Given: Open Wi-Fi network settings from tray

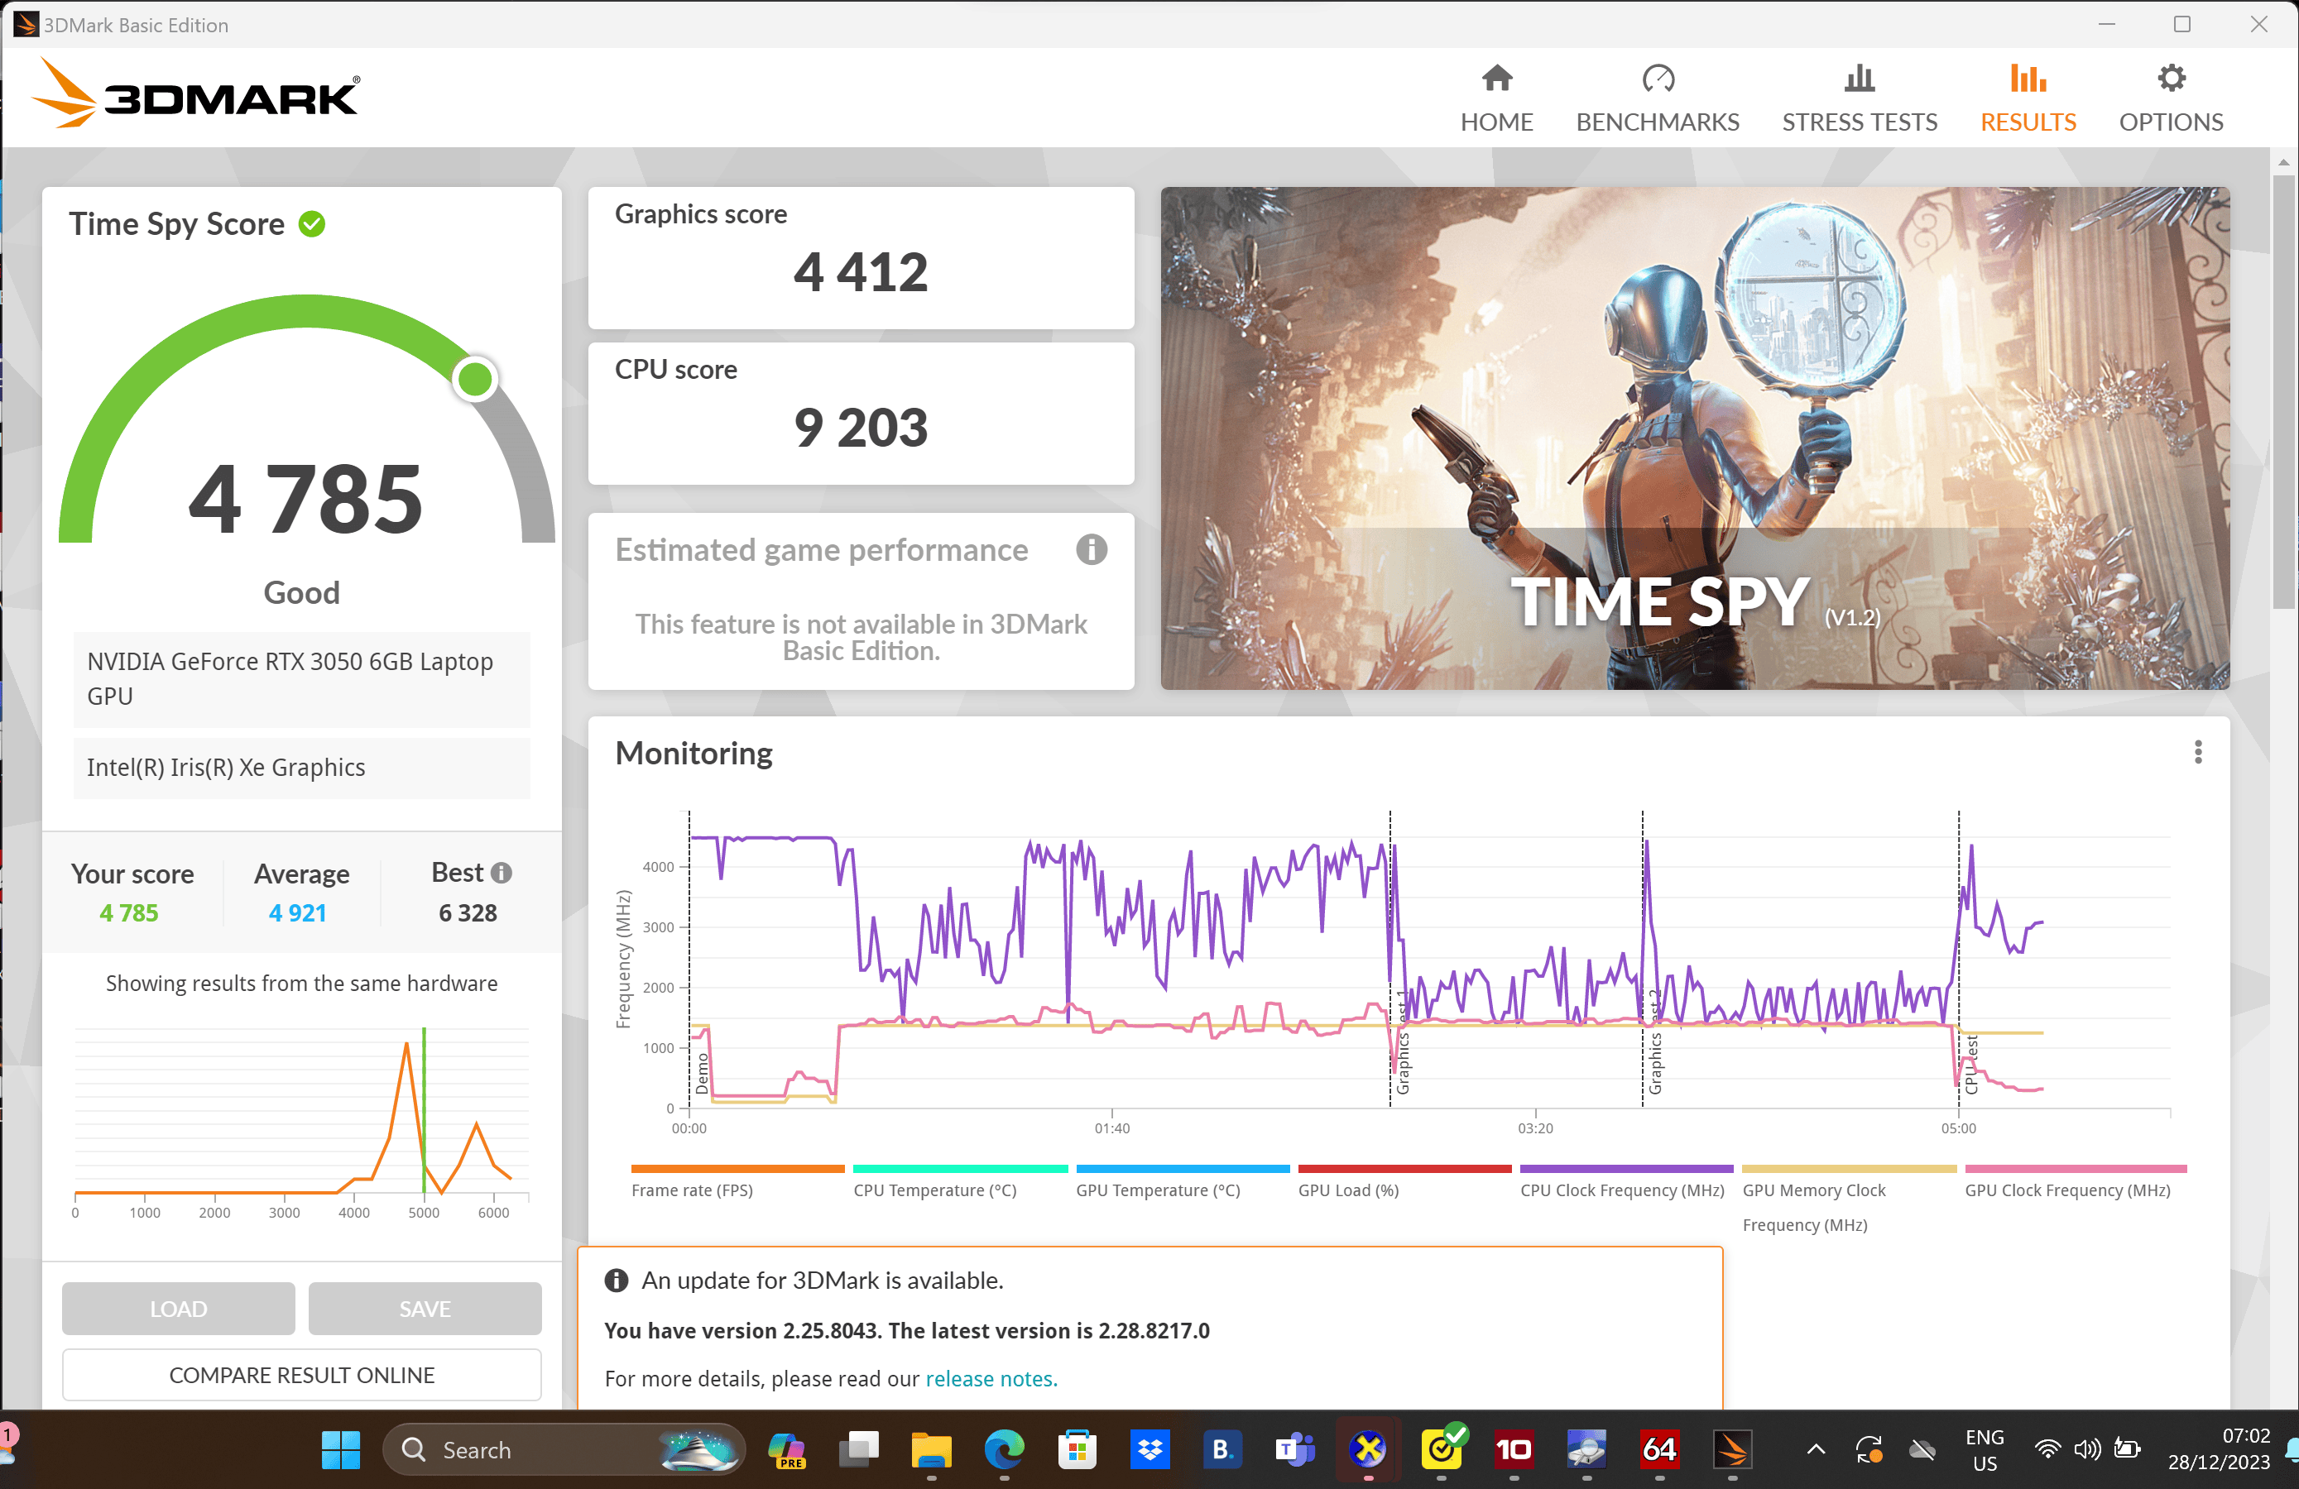Looking at the screenshot, I should [x=2047, y=1449].
